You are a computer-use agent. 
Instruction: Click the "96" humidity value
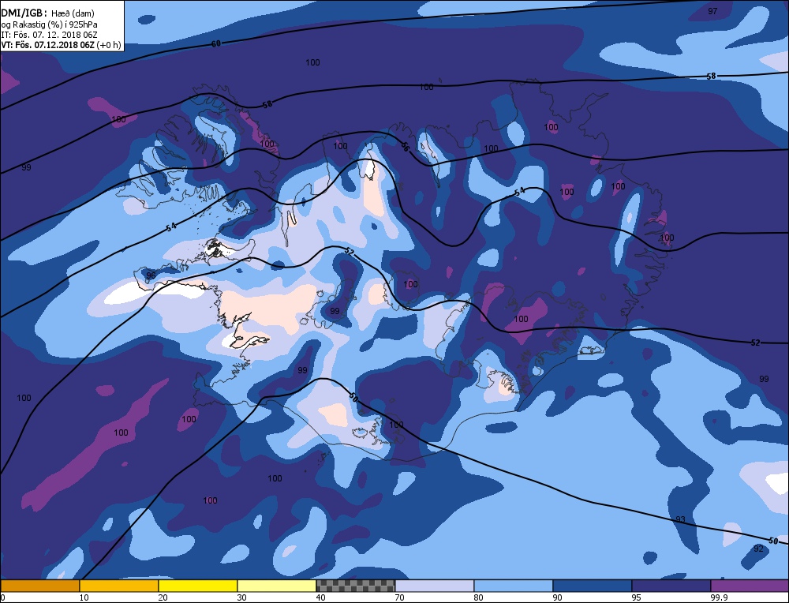pyautogui.click(x=151, y=275)
